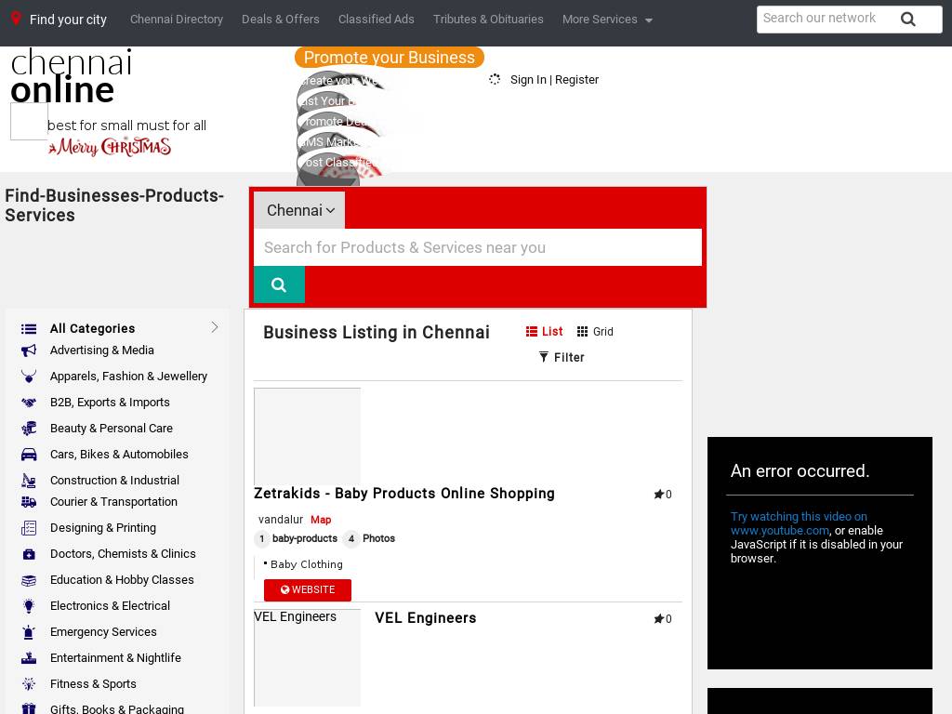Click the star rating icon for Zetrakids
Viewport: 952px width, 714px height.
click(x=658, y=495)
